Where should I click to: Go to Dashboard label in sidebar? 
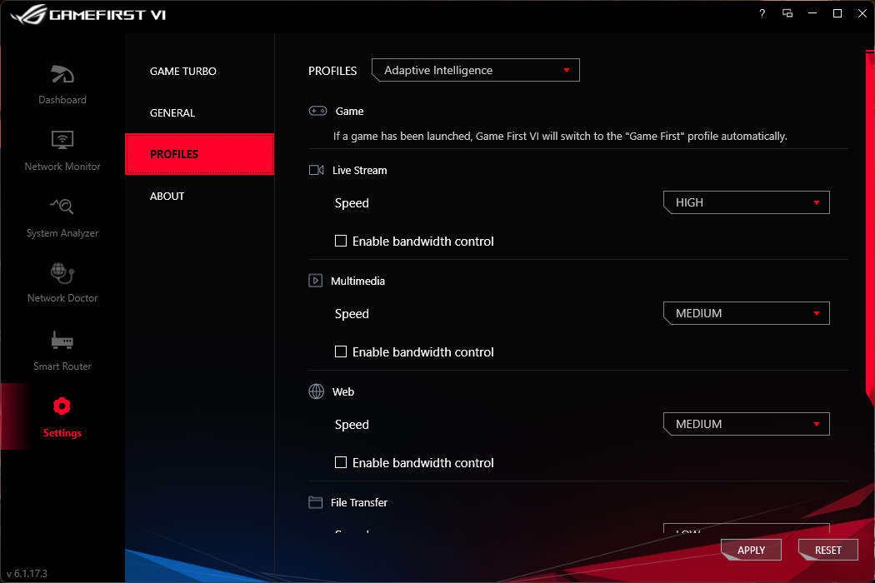coord(62,100)
